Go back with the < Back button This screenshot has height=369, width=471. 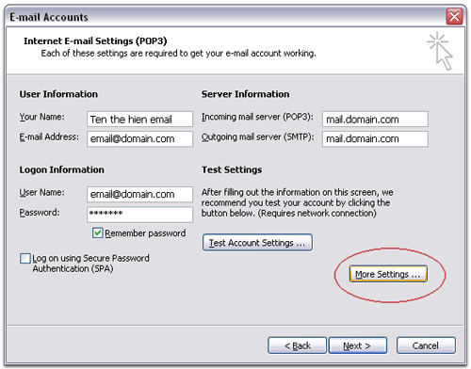click(297, 345)
